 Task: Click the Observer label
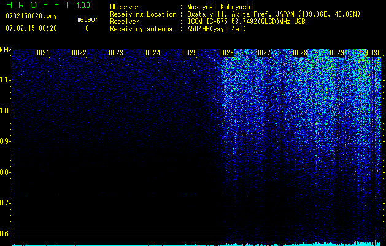click(x=125, y=7)
